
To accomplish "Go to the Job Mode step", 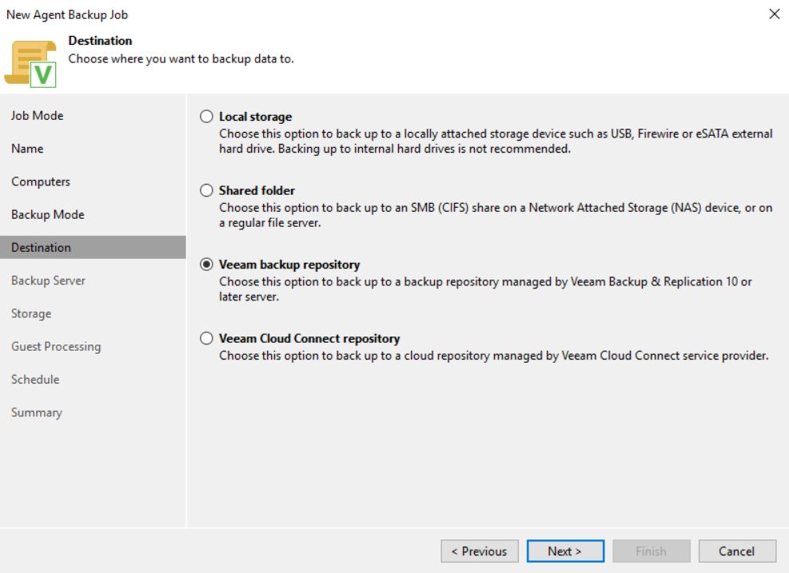I will [x=38, y=116].
